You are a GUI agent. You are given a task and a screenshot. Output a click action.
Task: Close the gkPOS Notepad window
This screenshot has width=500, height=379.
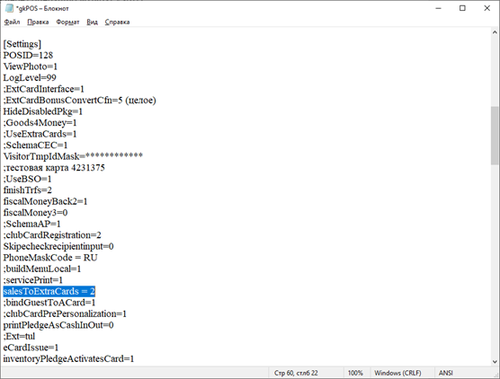(x=487, y=8)
